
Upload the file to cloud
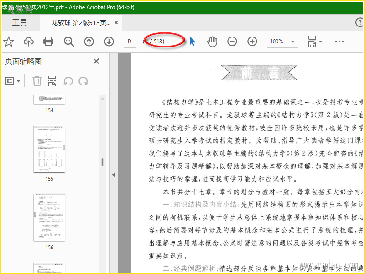29,42
